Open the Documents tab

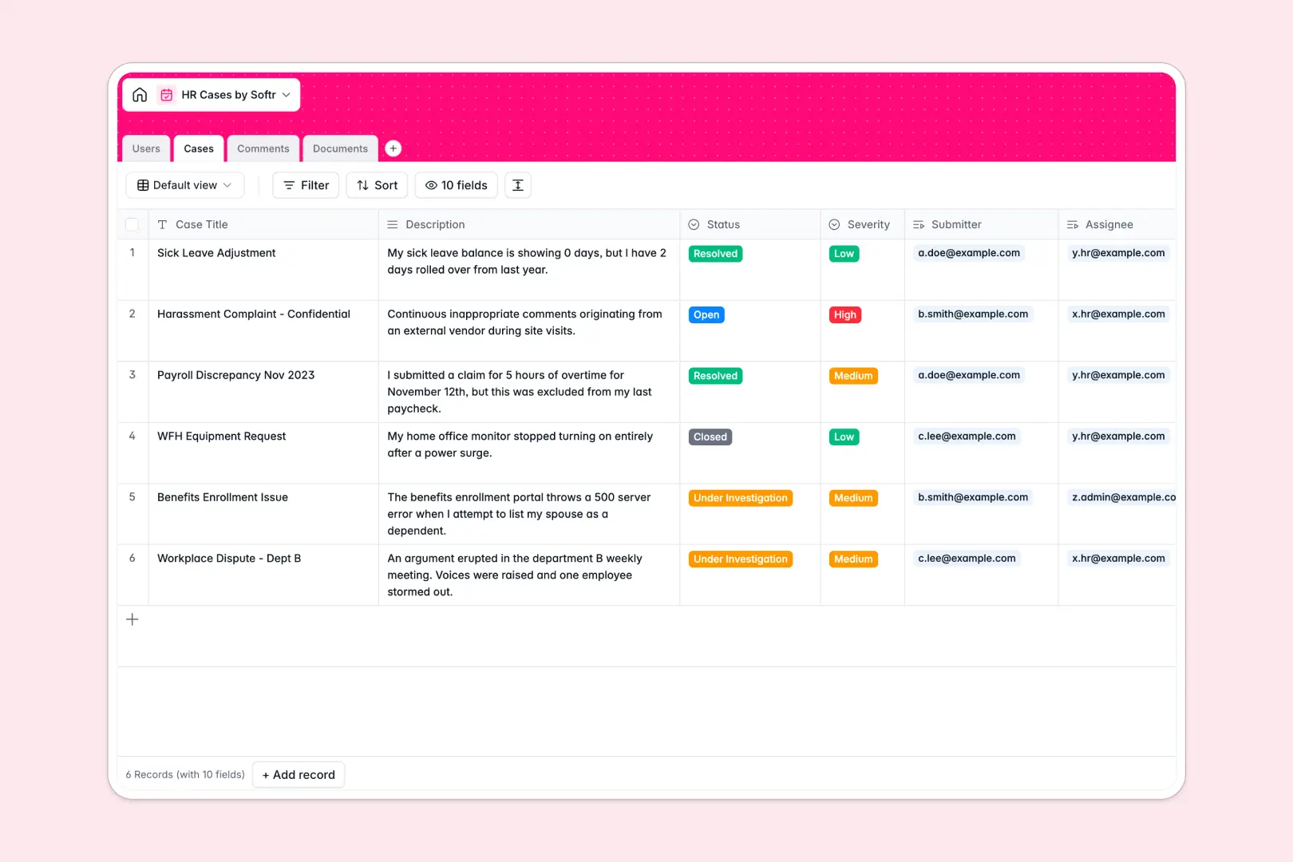[x=339, y=148]
